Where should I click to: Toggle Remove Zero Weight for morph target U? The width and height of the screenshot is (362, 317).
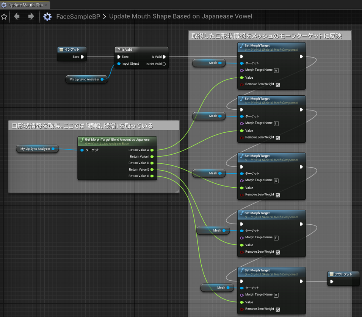pos(278,195)
